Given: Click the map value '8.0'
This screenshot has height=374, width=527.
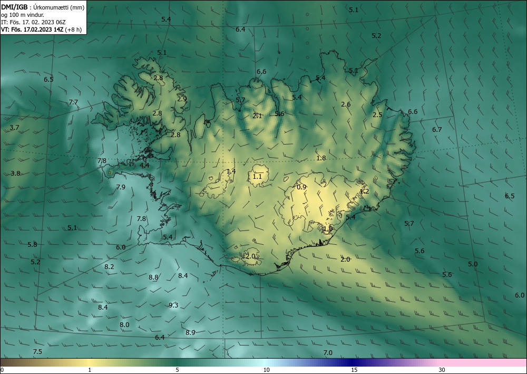Looking at the screenshot, I should click(x=124, y=325).
